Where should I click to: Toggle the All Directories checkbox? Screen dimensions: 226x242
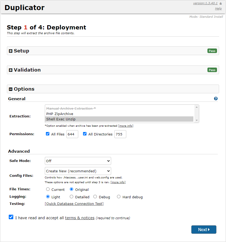click(85, 134)
